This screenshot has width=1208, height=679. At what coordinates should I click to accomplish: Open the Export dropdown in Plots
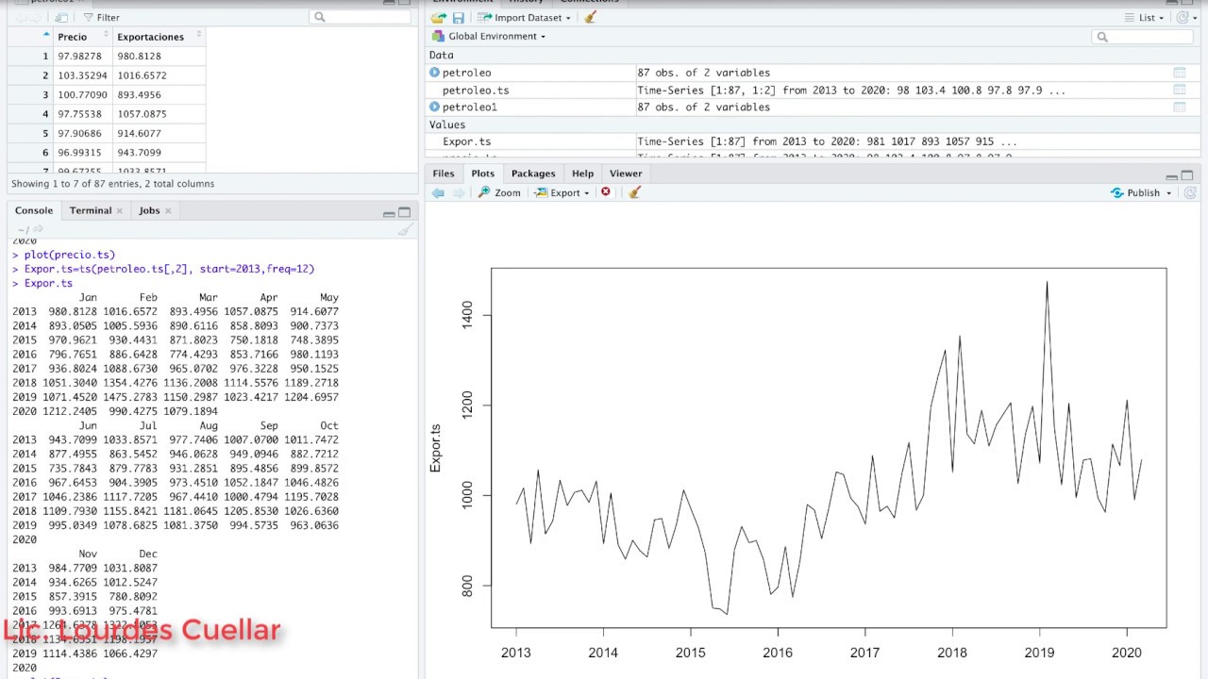[x=562, y=192]
